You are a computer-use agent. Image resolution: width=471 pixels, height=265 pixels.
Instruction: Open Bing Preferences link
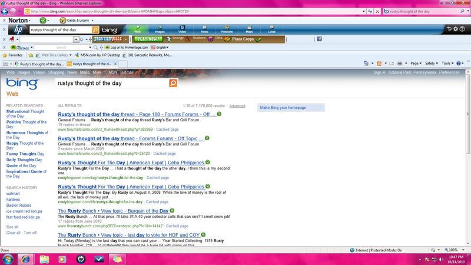[x=449, y=72]
